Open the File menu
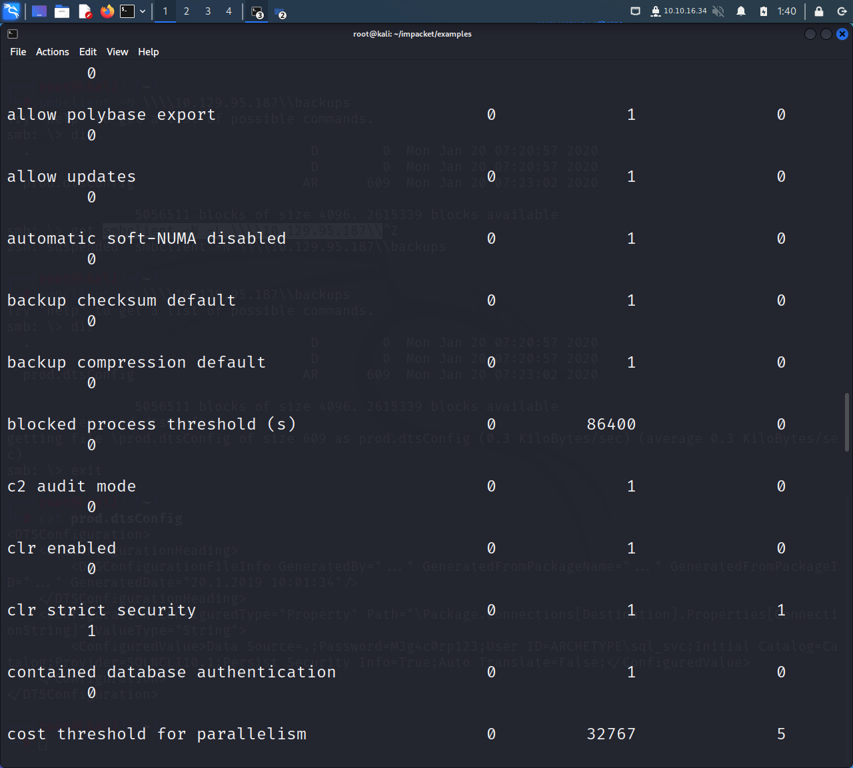 [x=18, y=52]
